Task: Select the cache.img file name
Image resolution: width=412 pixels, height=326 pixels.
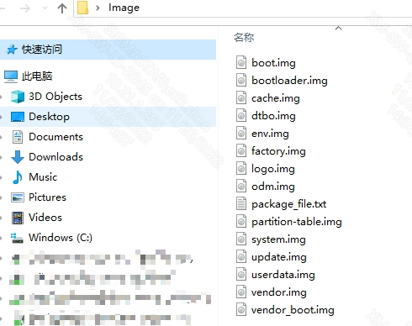Action: [276, 98]
